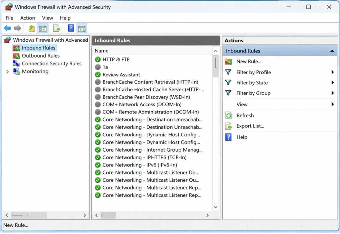Click green check icon of Review Assistant
The height and width of the screenshot is (234, 340).
coord(98,74)
